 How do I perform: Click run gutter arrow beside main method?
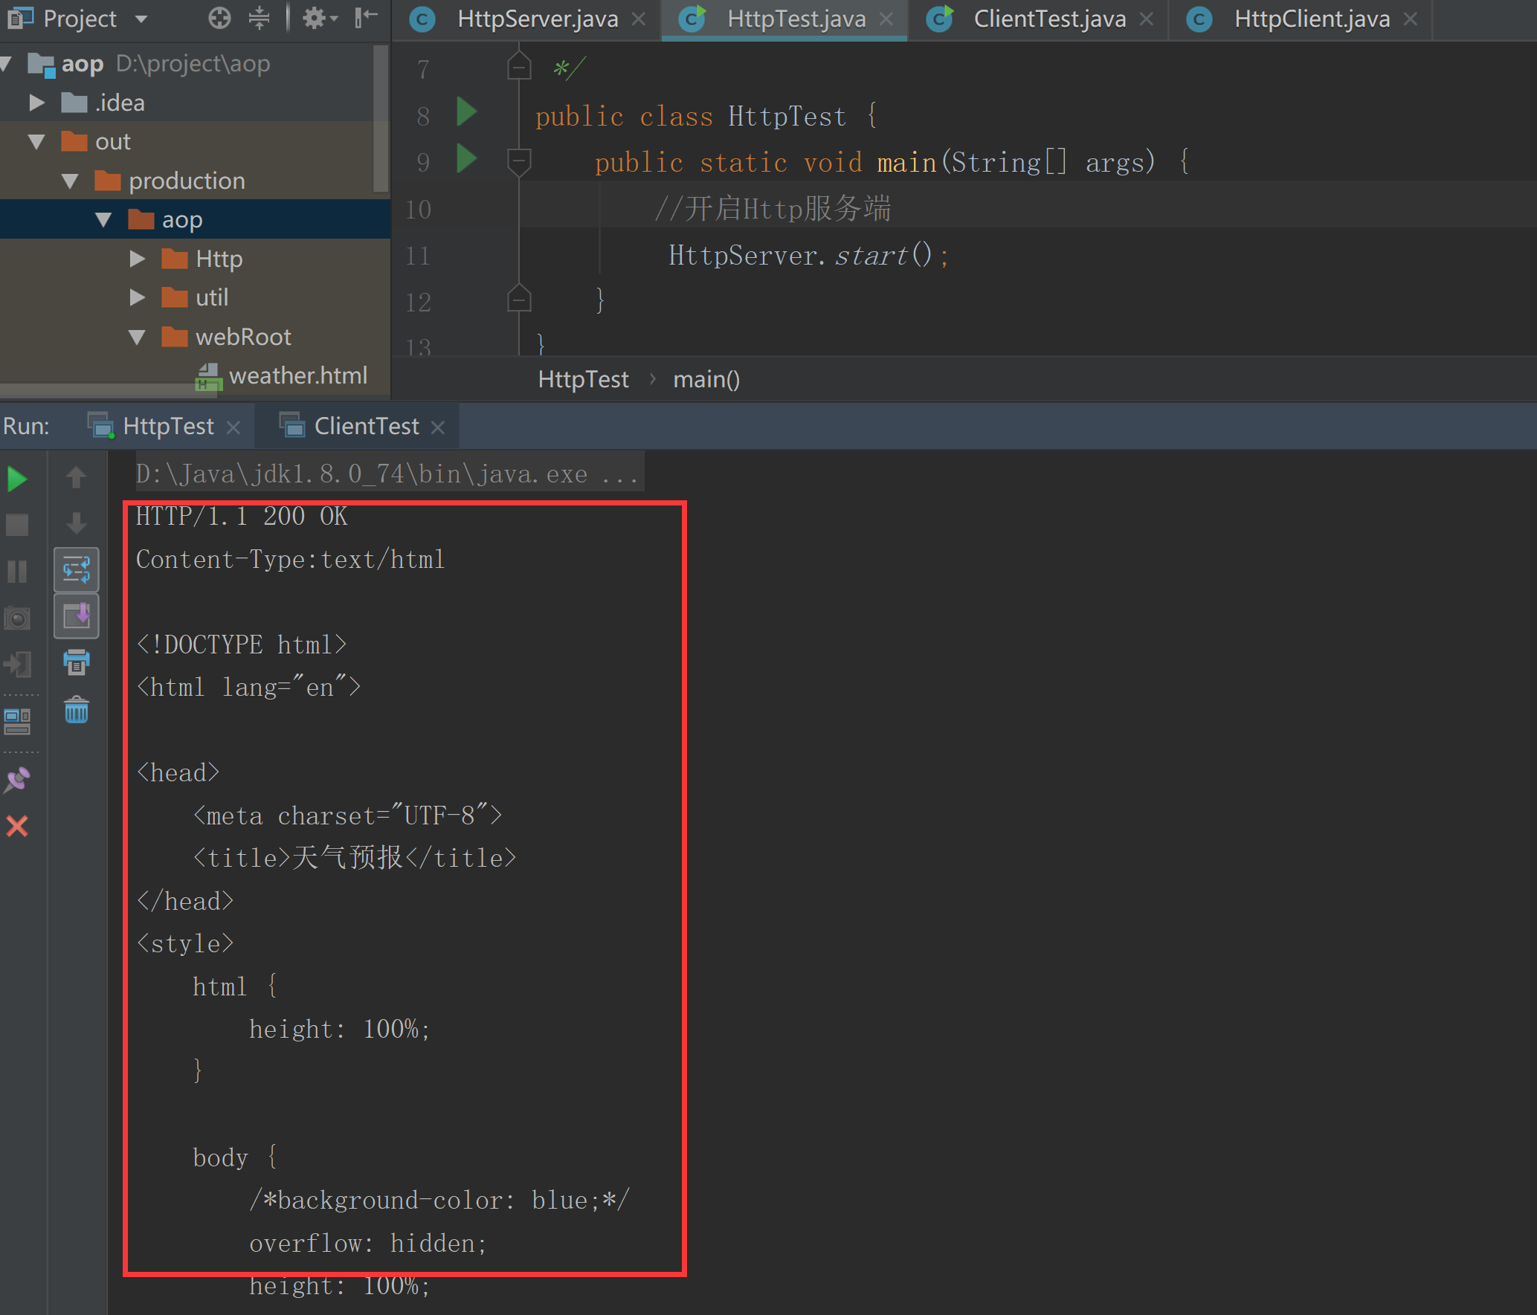point(466,159)
